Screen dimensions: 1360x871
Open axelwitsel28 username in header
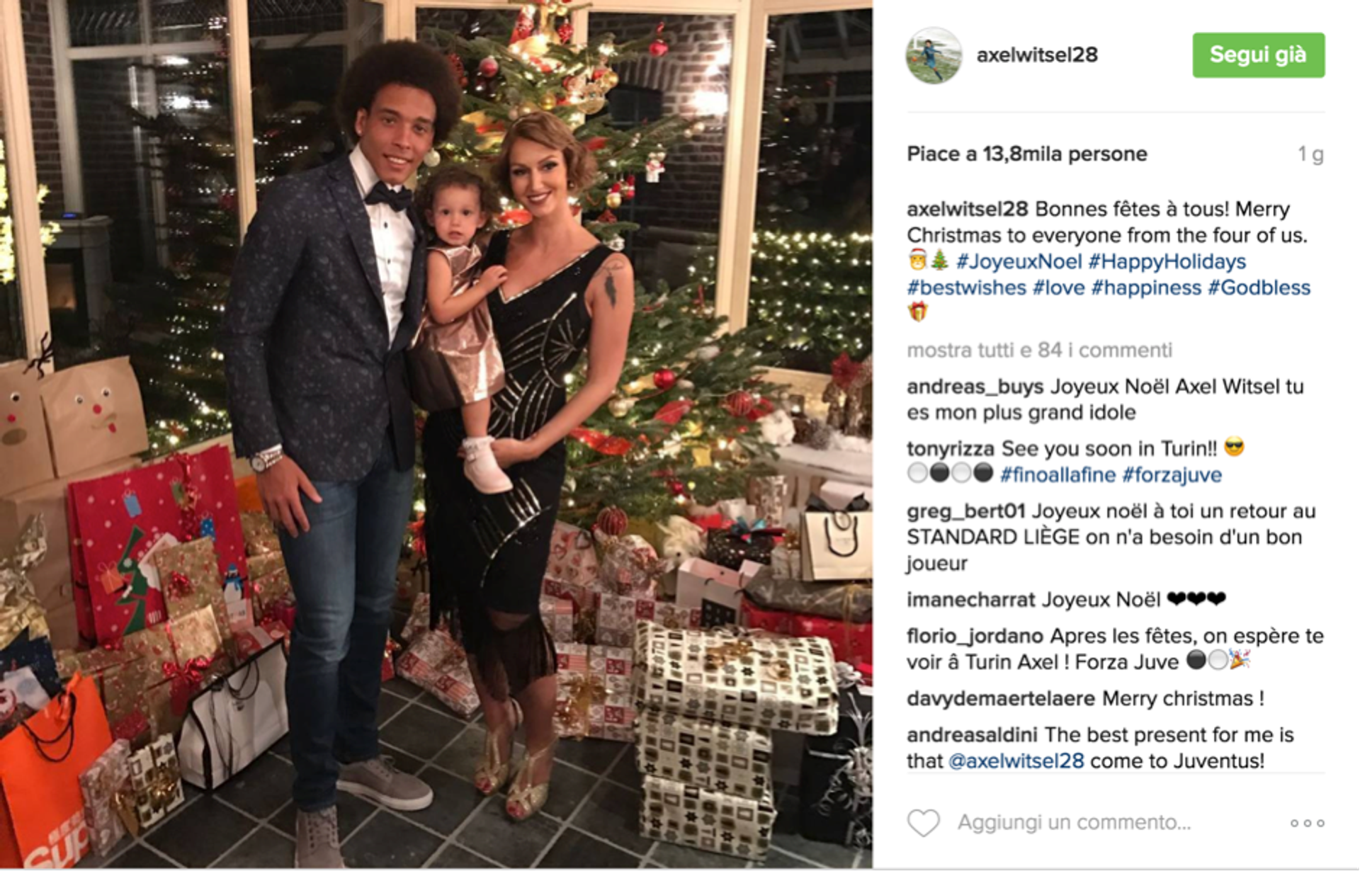pos(1037,55)
